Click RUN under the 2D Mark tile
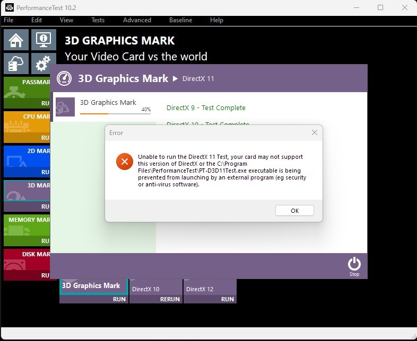Viewport: 417px width, 341px height. point(45,172)
